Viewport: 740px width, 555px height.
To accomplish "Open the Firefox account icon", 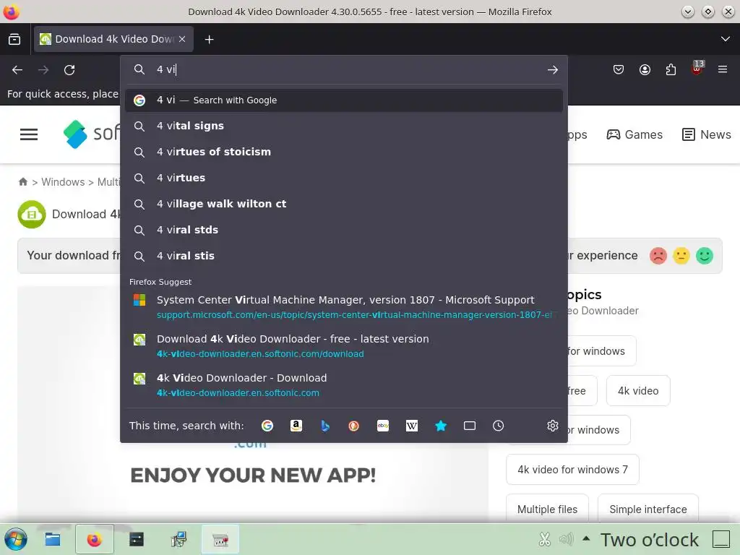I will 645,70.
